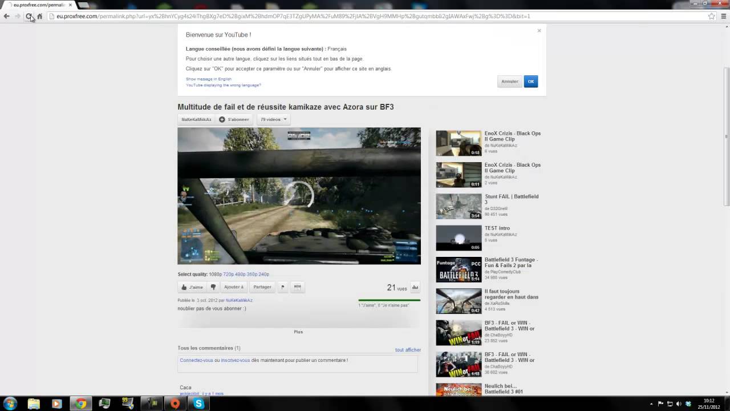This screenshot has width=730, height=411.
Task: Open Windows Explorer from the taskbar
Action: (x=34, y=404)
